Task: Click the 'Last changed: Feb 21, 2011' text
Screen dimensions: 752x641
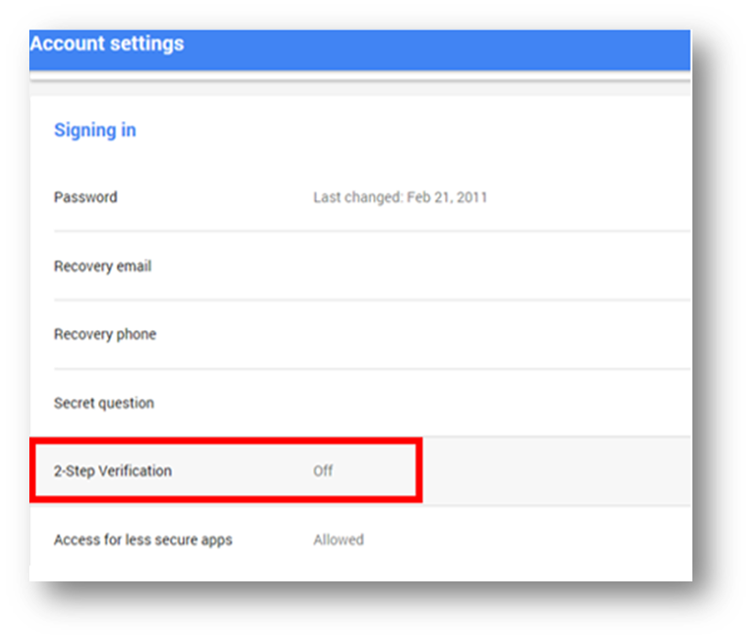Action: click(400, 197)
